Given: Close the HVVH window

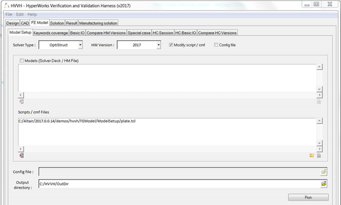Looking at the screenshot, I should 330,4.
